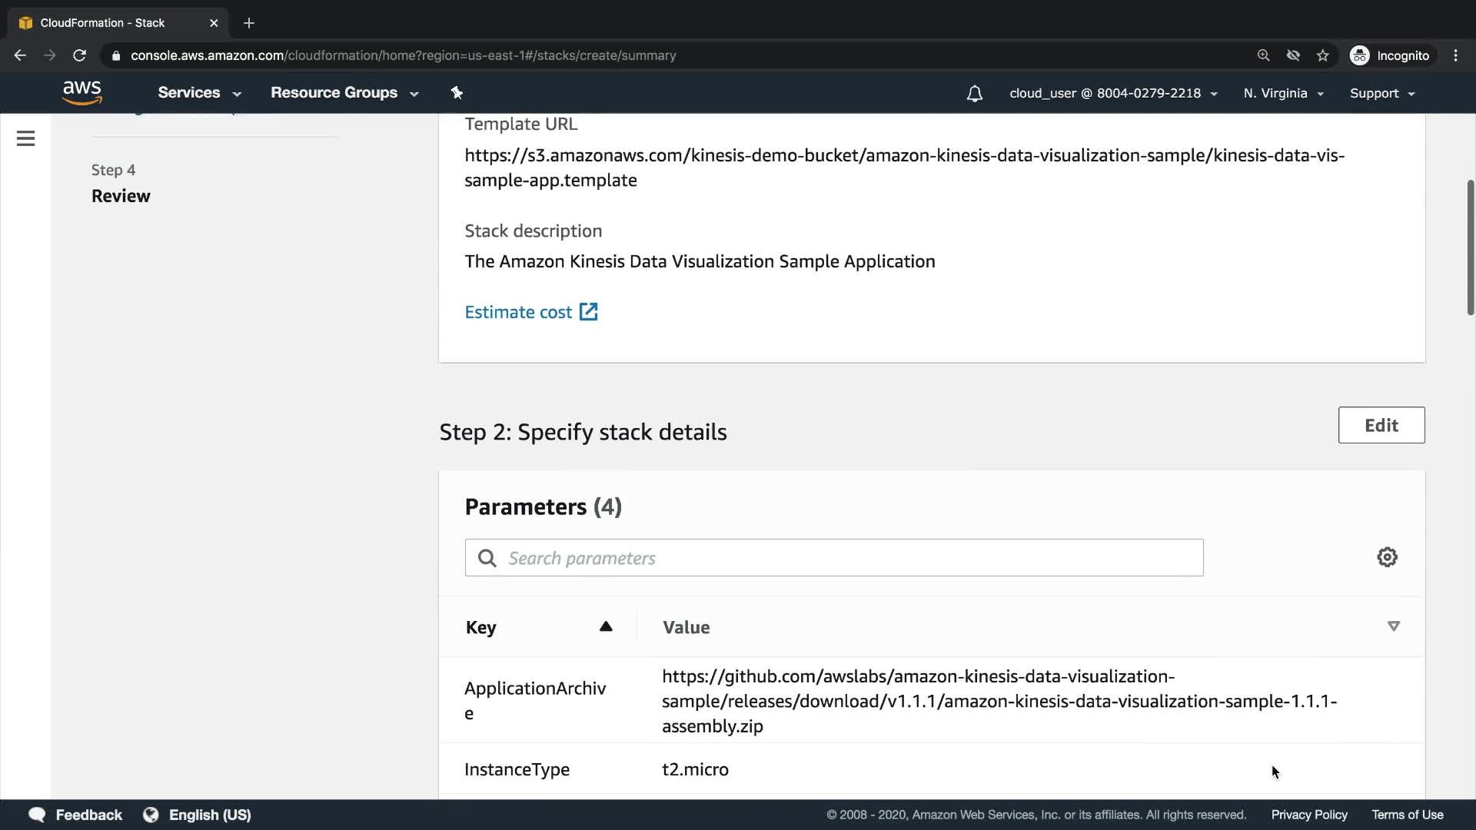Open the N. Virginia region dropdown
This screenshot has width=1476, height=830.
click(1282, 94)
